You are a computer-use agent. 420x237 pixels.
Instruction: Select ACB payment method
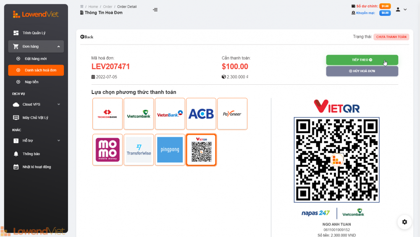pyautogui.click(x=201, y=114)
